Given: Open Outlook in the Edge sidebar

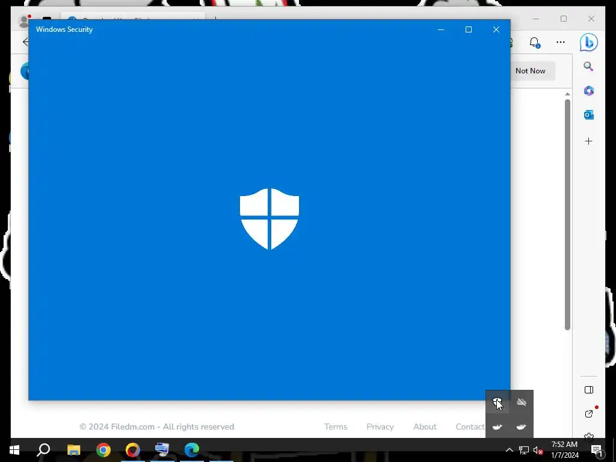Looking at the screenshot, I should pyautogui.click(x=588, y=115).
